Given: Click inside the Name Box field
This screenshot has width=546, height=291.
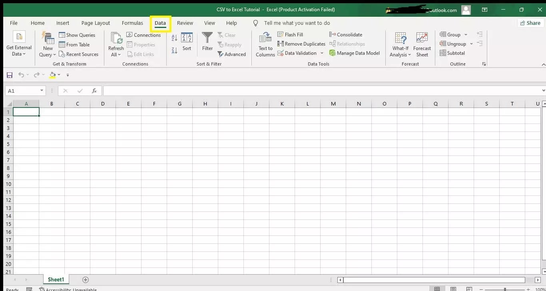Looking at the screenshot, I should pyautogui.click(x=22, y=90).
